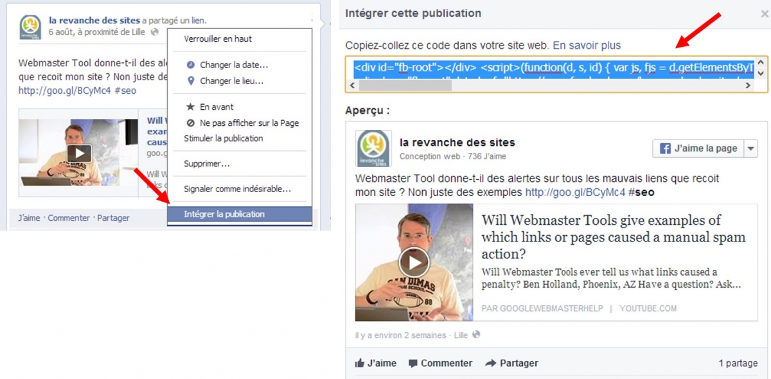Image resolution: width=771 pixels, height=379 pixels.
Task: Expand dropdown arrow beside J'aime la page
Action: point(750,148)
